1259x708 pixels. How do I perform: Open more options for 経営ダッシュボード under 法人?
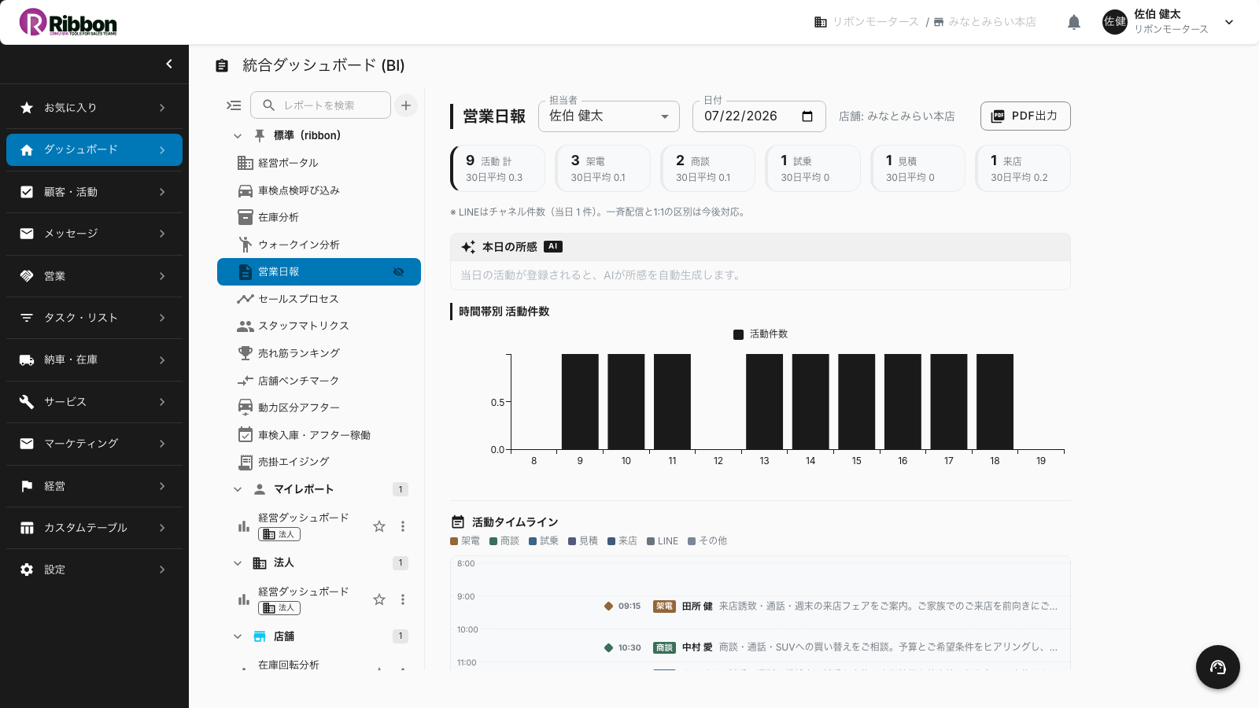tap(403, 599)
